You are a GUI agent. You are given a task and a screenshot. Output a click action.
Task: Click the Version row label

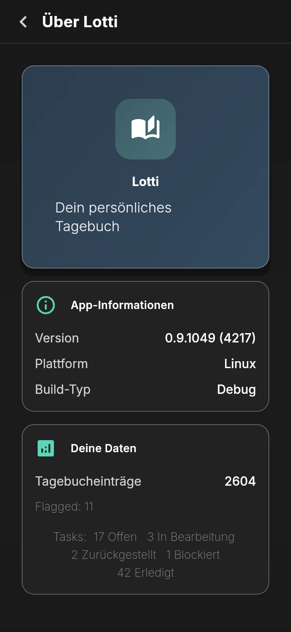click(57, 338)
